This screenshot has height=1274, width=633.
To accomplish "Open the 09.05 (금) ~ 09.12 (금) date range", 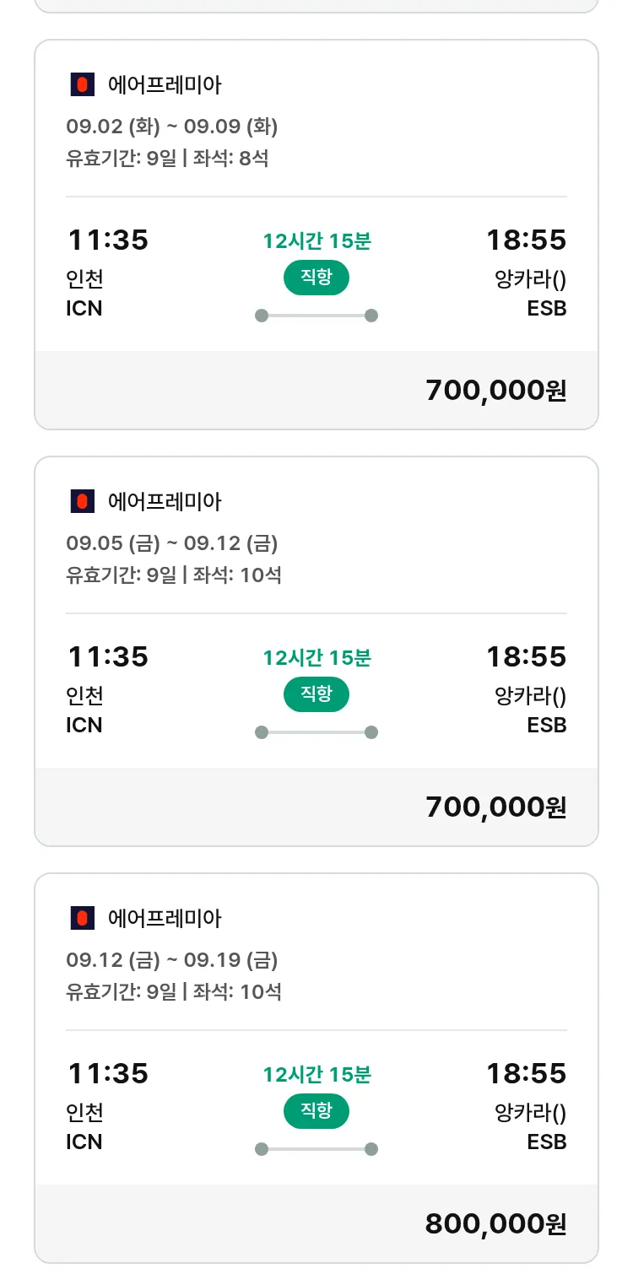I will 172,543.
